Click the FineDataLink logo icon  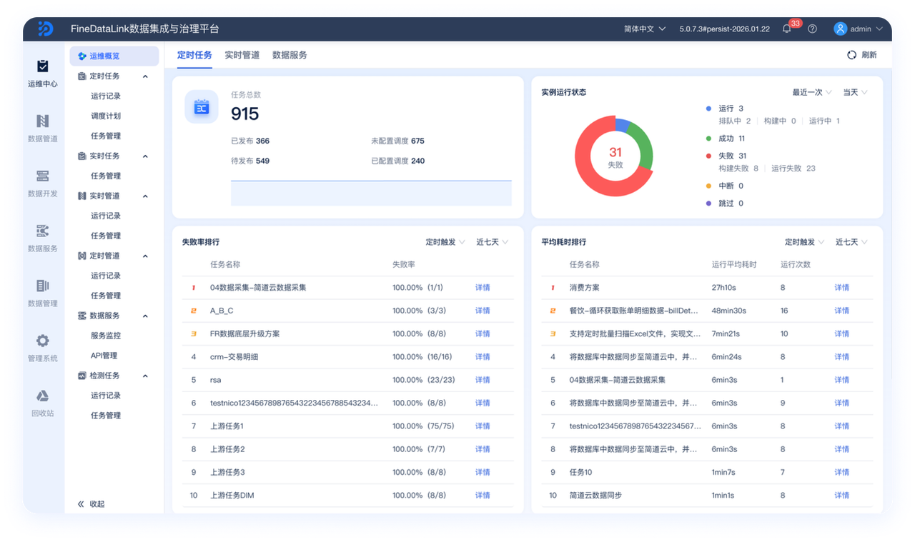pos(45,29)
